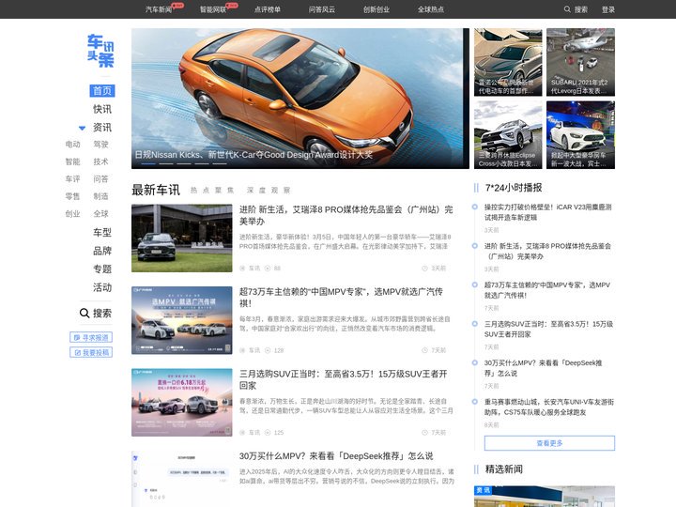Click the 登录 login link
The width and height of the screenshot is (676, 507).
(x=607, y=9)
